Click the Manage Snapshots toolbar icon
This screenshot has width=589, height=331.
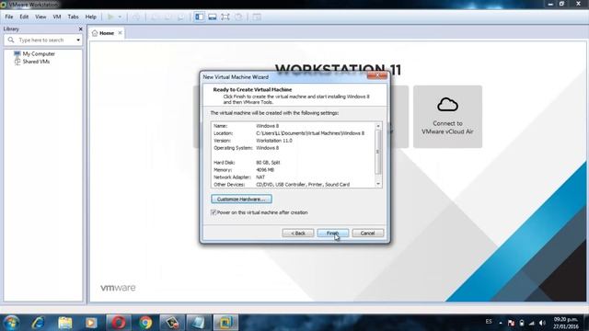[180, 17]
